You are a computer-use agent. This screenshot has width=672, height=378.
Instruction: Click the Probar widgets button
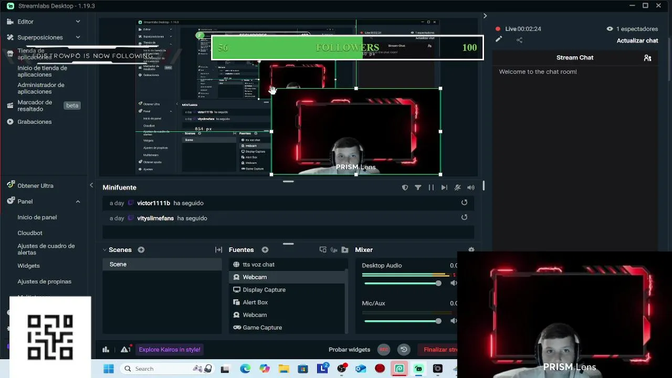[349, 350]
